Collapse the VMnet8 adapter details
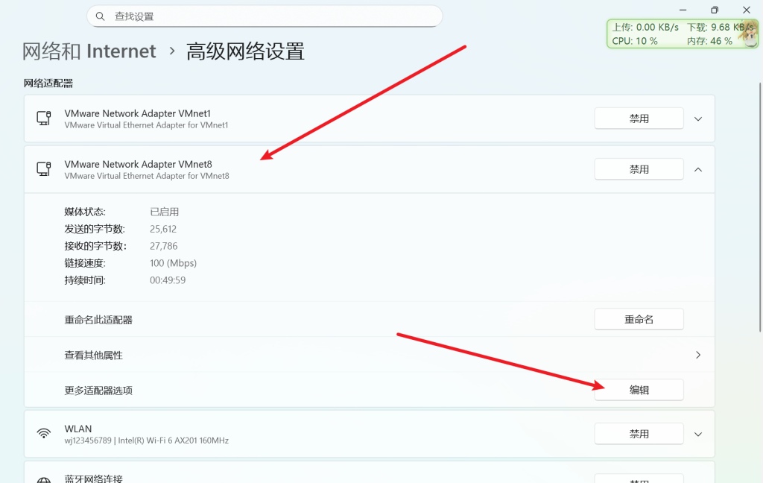This screenshot has height=483, width=763. click(697, 169)
